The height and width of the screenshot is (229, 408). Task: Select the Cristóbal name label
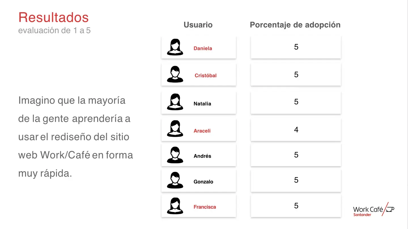[205, 76]
